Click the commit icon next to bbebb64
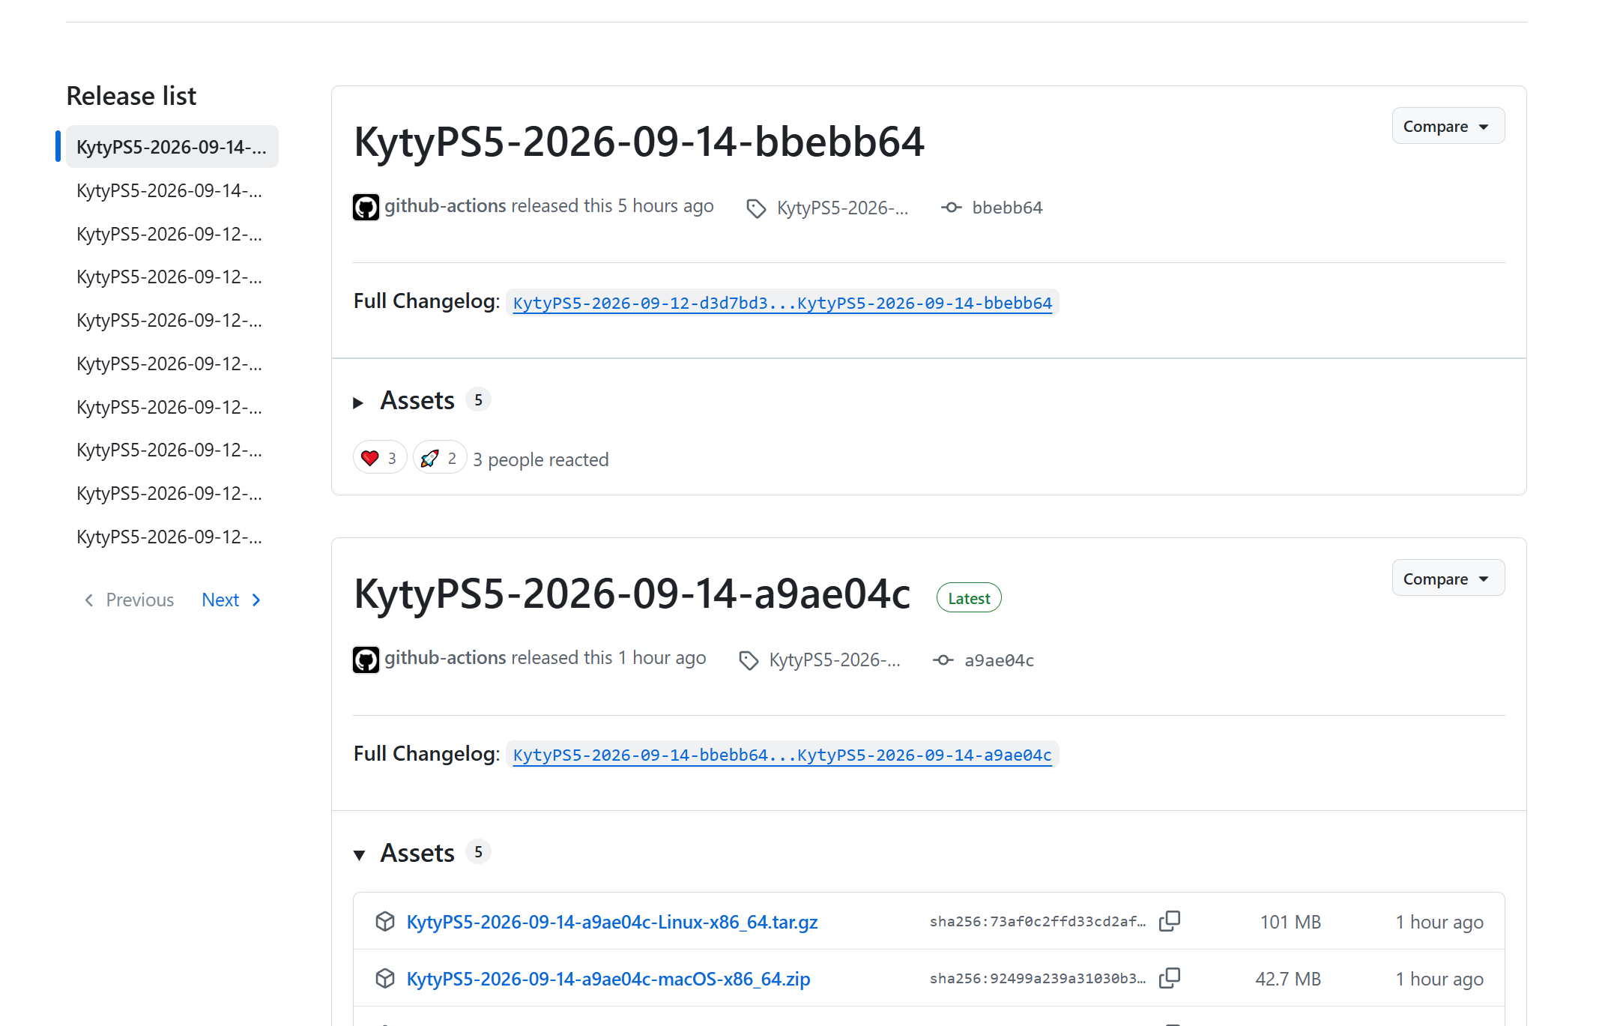This screenshot has height=1026, width=1614. [952, 208]
